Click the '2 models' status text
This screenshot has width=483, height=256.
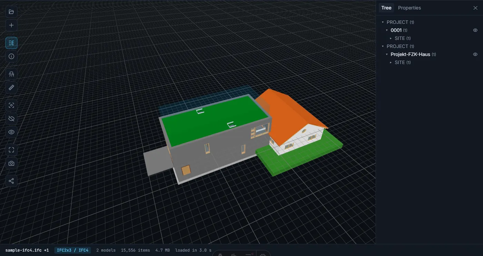(106, 250)
